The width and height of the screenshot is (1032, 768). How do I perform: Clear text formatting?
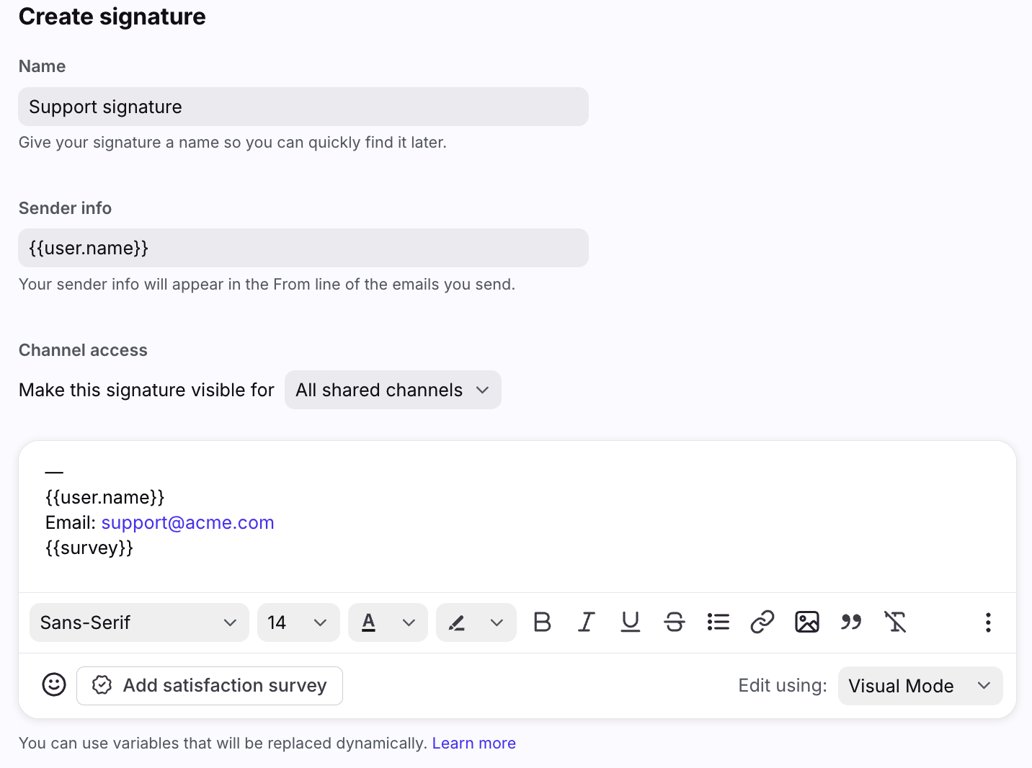pos(895,622)
